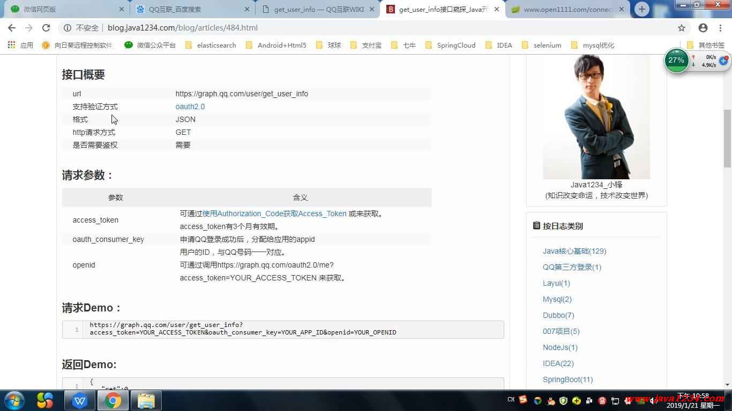732x411 pixels.
Task: Reload the current page
Action: [46, 28]
